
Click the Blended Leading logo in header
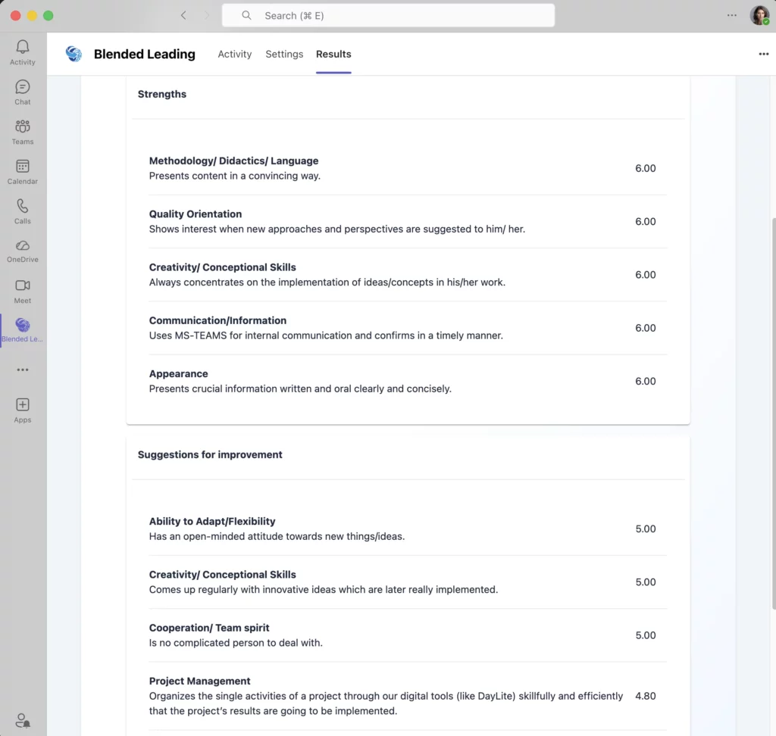pyautogui.click(x=74, y=54)
